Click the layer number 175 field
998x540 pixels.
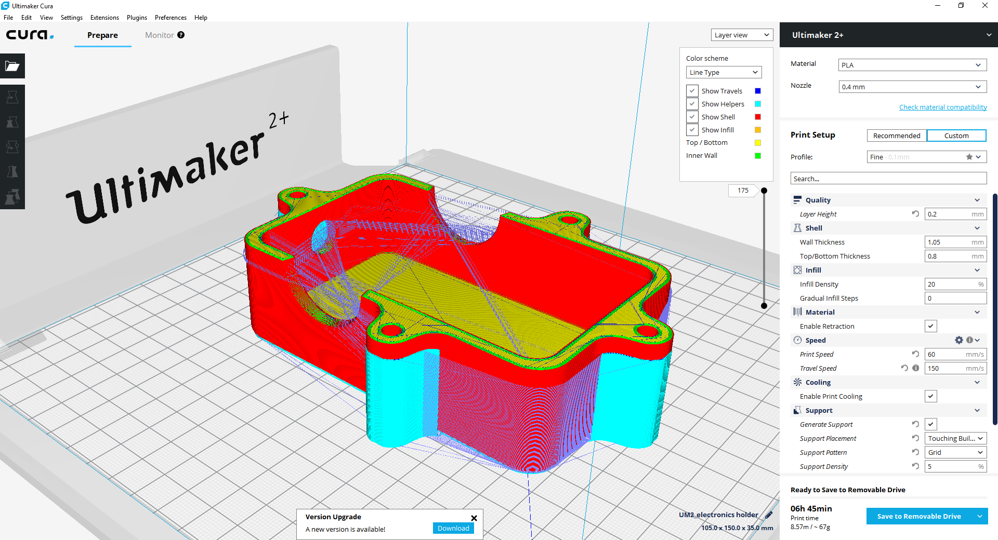click(743, 191)
